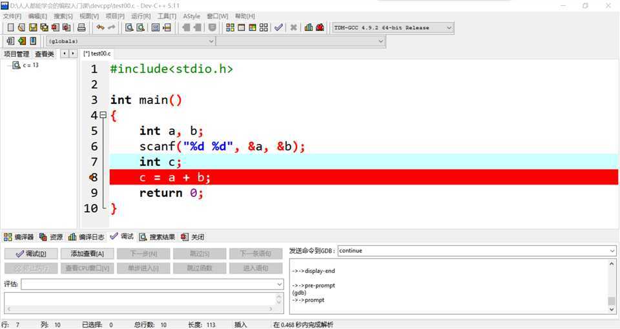Click the Find magnifier toolbar icon
The width and height of the screenshot is (620, 329).
[x=129, y=28]
